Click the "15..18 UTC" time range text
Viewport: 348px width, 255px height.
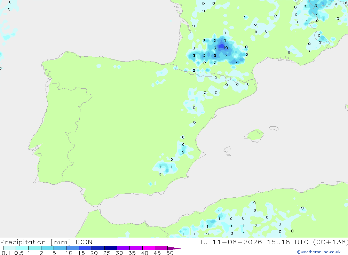(x=288, y=242)
